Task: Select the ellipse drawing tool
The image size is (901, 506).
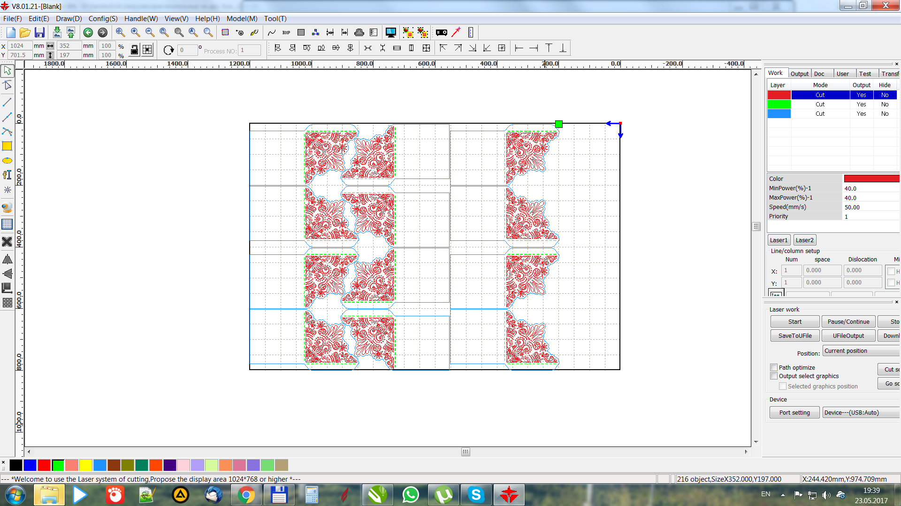Action: point(7,161)
